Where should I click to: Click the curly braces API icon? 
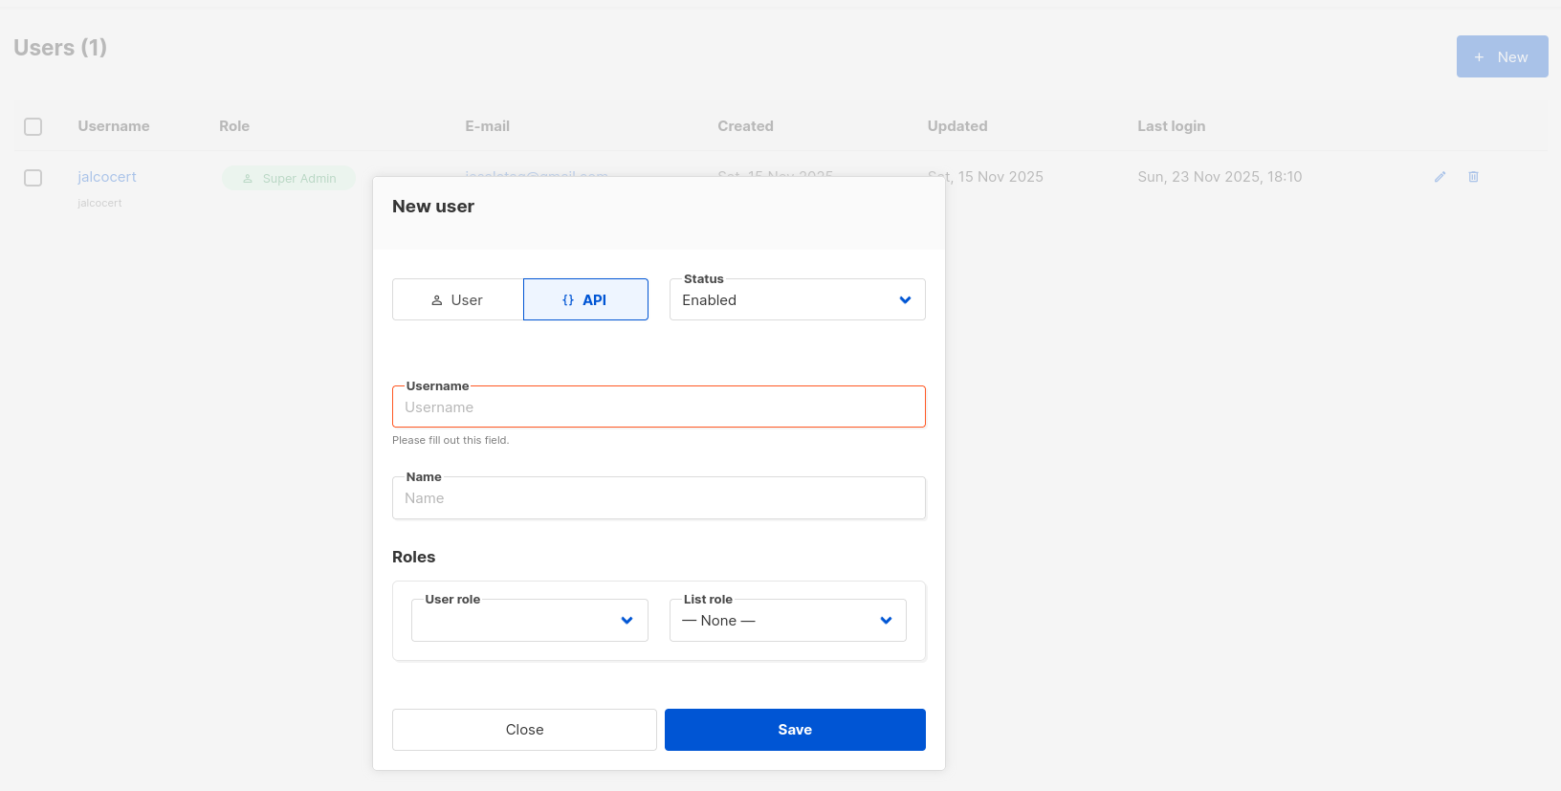click(568, 300)
